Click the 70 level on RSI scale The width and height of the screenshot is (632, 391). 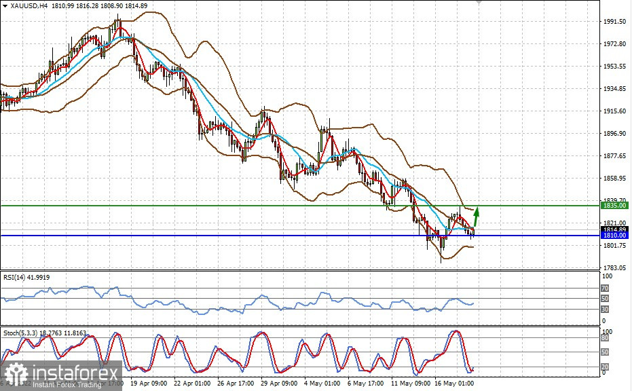[605, 288]
